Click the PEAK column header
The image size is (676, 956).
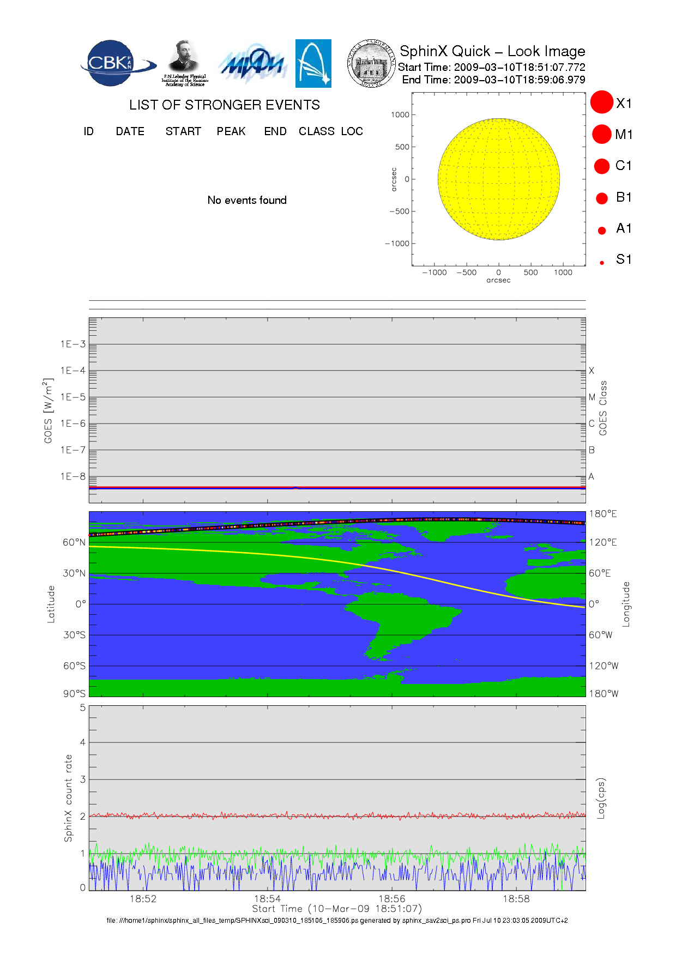(231, 131)
